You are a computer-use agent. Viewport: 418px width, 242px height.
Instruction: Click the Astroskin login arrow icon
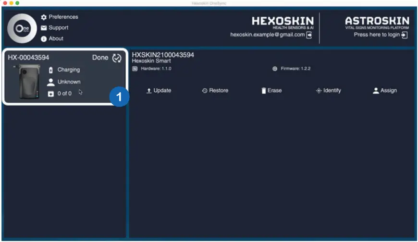tap(405, 35)
